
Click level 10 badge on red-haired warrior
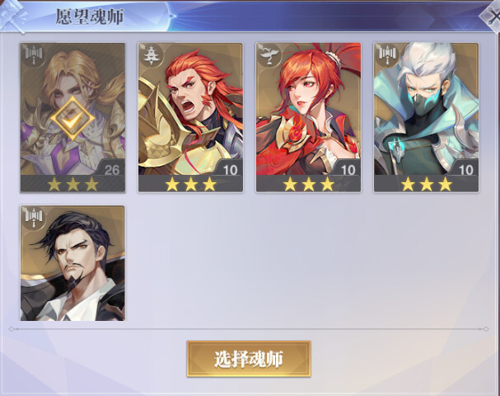tap(230, 169)
